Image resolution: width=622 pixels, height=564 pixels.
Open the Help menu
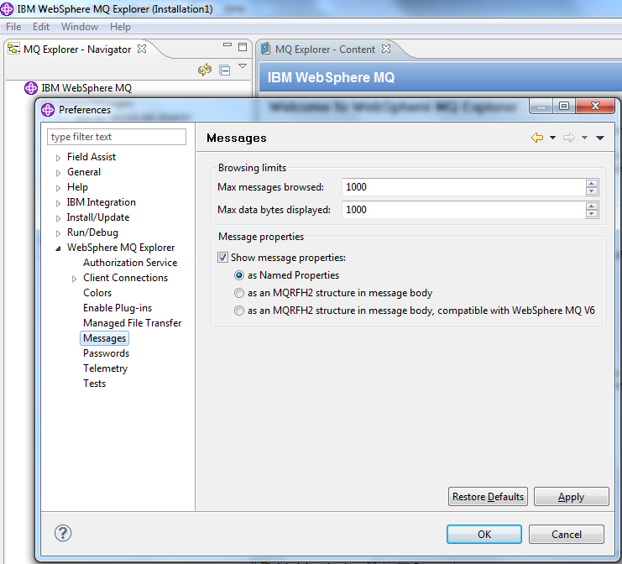(x=120, y=27)
